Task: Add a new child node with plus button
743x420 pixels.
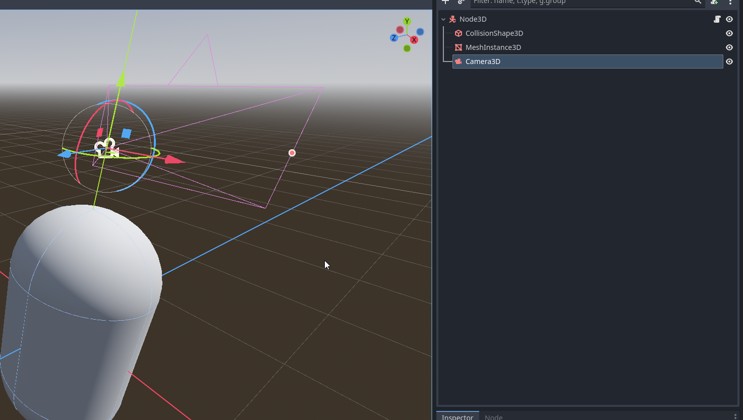Action: pos(445,2)
